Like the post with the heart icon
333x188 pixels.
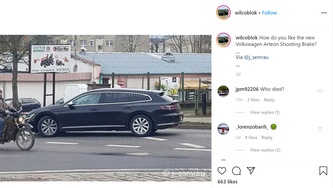pyautogui.click(x=222, y=171)
